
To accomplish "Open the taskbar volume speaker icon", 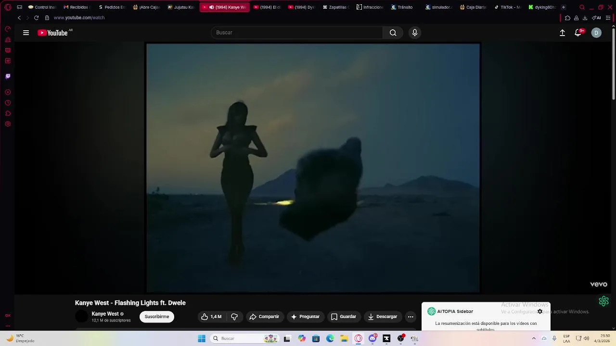I will [586, 338].
